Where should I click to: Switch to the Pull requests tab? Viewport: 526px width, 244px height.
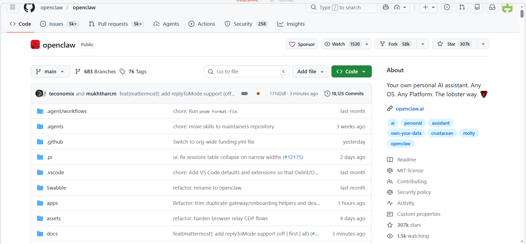tap(116, 24)
